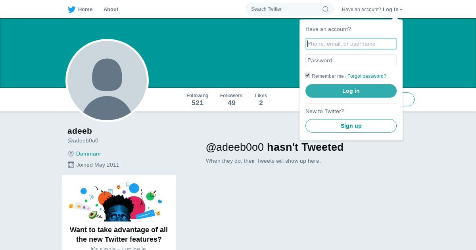
Task: Open the Dammam location link
Action: tap(88, 154)
